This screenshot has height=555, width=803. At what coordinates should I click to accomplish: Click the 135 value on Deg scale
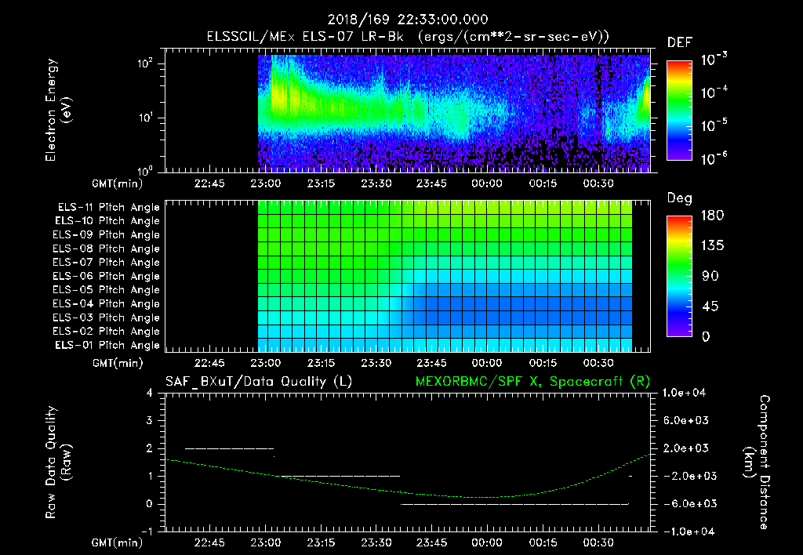(x=713, y=246)
